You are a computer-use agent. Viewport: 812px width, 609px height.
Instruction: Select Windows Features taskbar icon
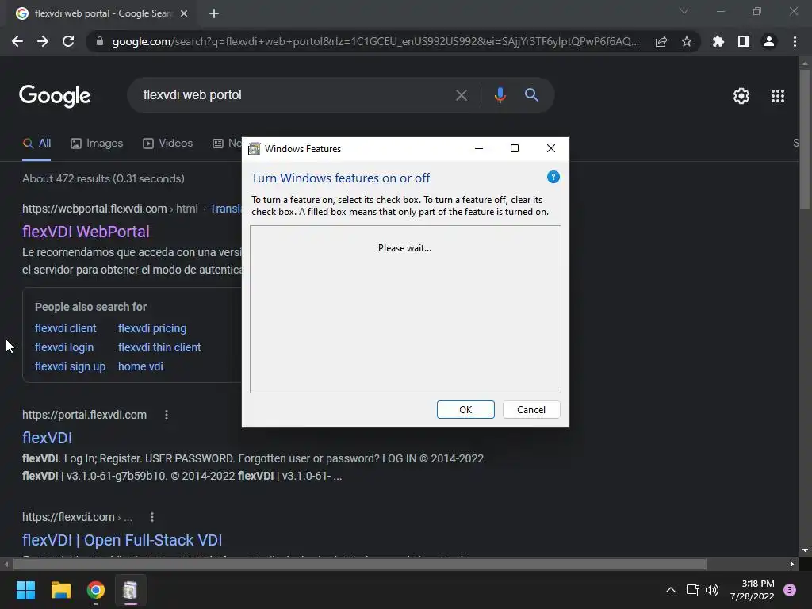(131, 590)
